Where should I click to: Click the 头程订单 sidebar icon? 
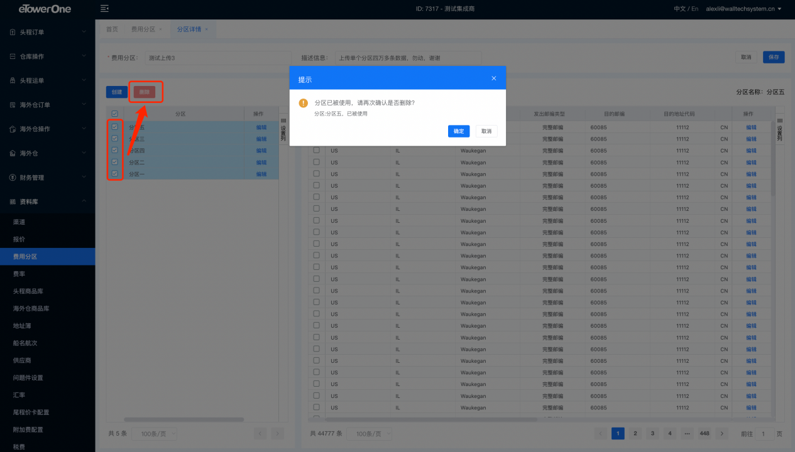click(13, 32)
